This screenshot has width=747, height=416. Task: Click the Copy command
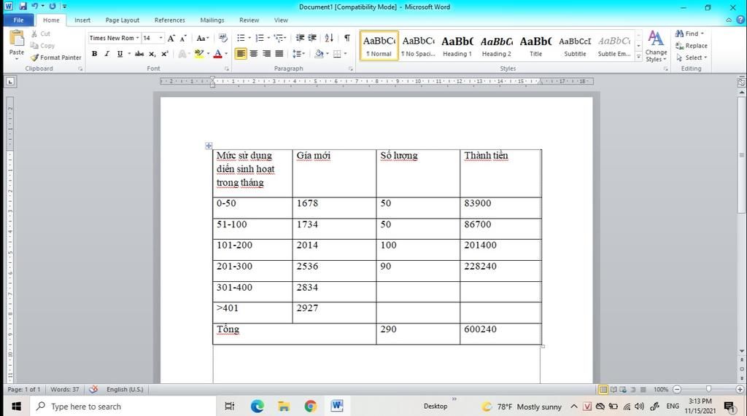[42, 46]
